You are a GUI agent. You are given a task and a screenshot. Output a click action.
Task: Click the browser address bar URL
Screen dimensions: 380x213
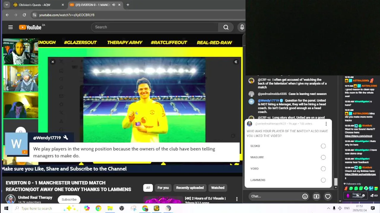[67, 15]
